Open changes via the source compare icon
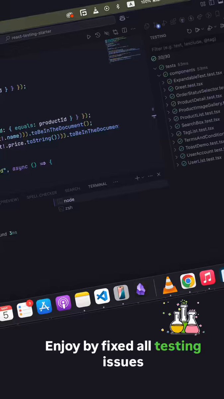The width and height of the screenshot is (224, 399). pyautogui.click(x=115, y=32)
